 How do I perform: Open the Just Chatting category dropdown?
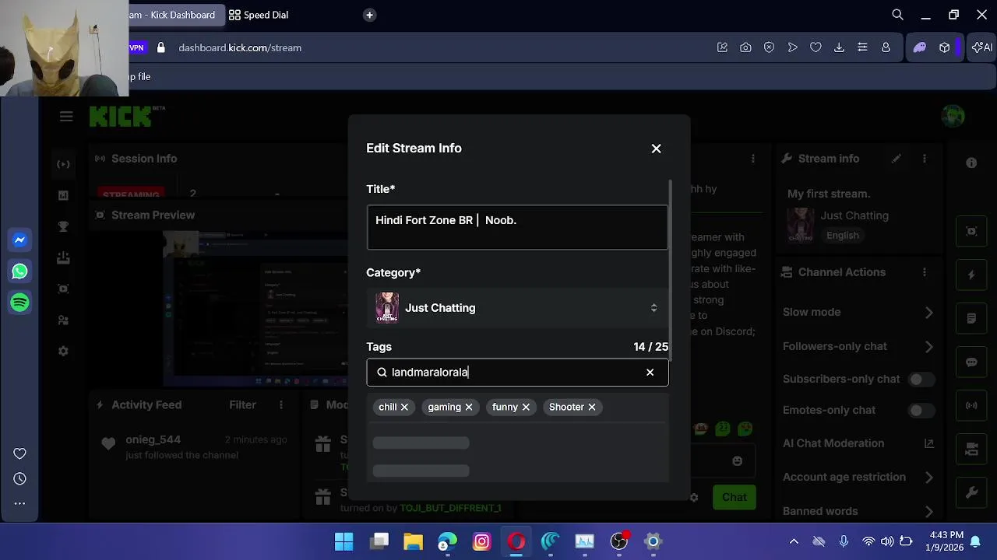pos(517,308)
